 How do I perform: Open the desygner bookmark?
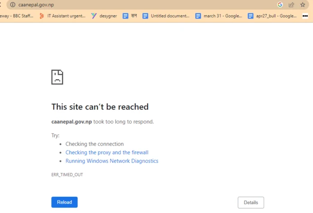pos(104,16)
